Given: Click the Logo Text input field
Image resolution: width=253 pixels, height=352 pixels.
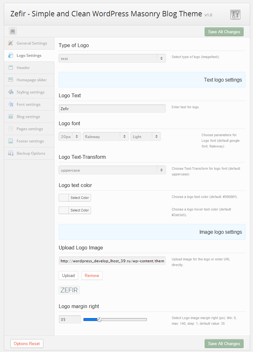Looking at the screenshot, I should pos(112,109).
